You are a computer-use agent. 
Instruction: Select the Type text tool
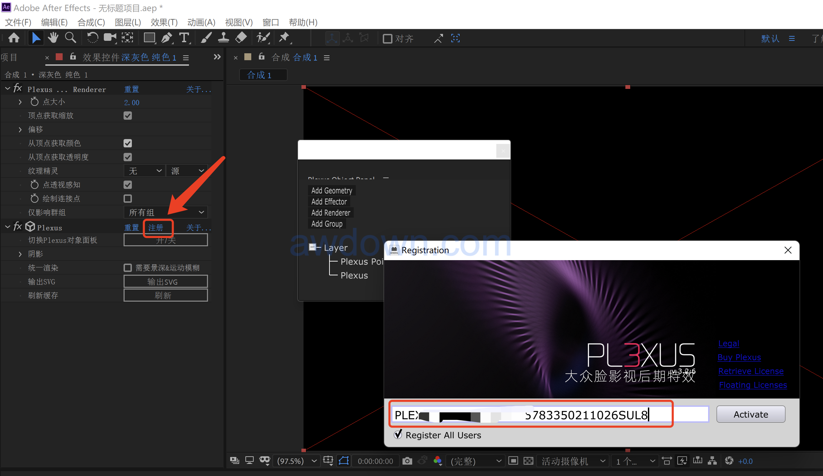coord(184,38)
